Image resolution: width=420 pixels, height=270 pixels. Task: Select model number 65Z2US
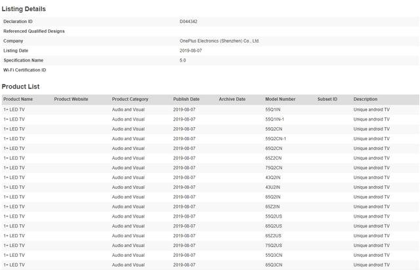tap(273, 236)
